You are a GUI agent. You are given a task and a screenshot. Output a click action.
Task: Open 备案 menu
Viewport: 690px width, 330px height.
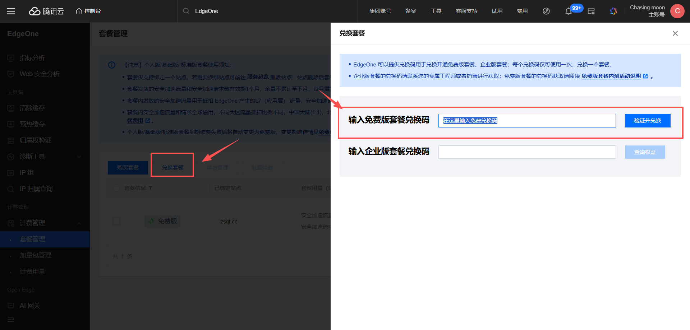coord(411,11)
